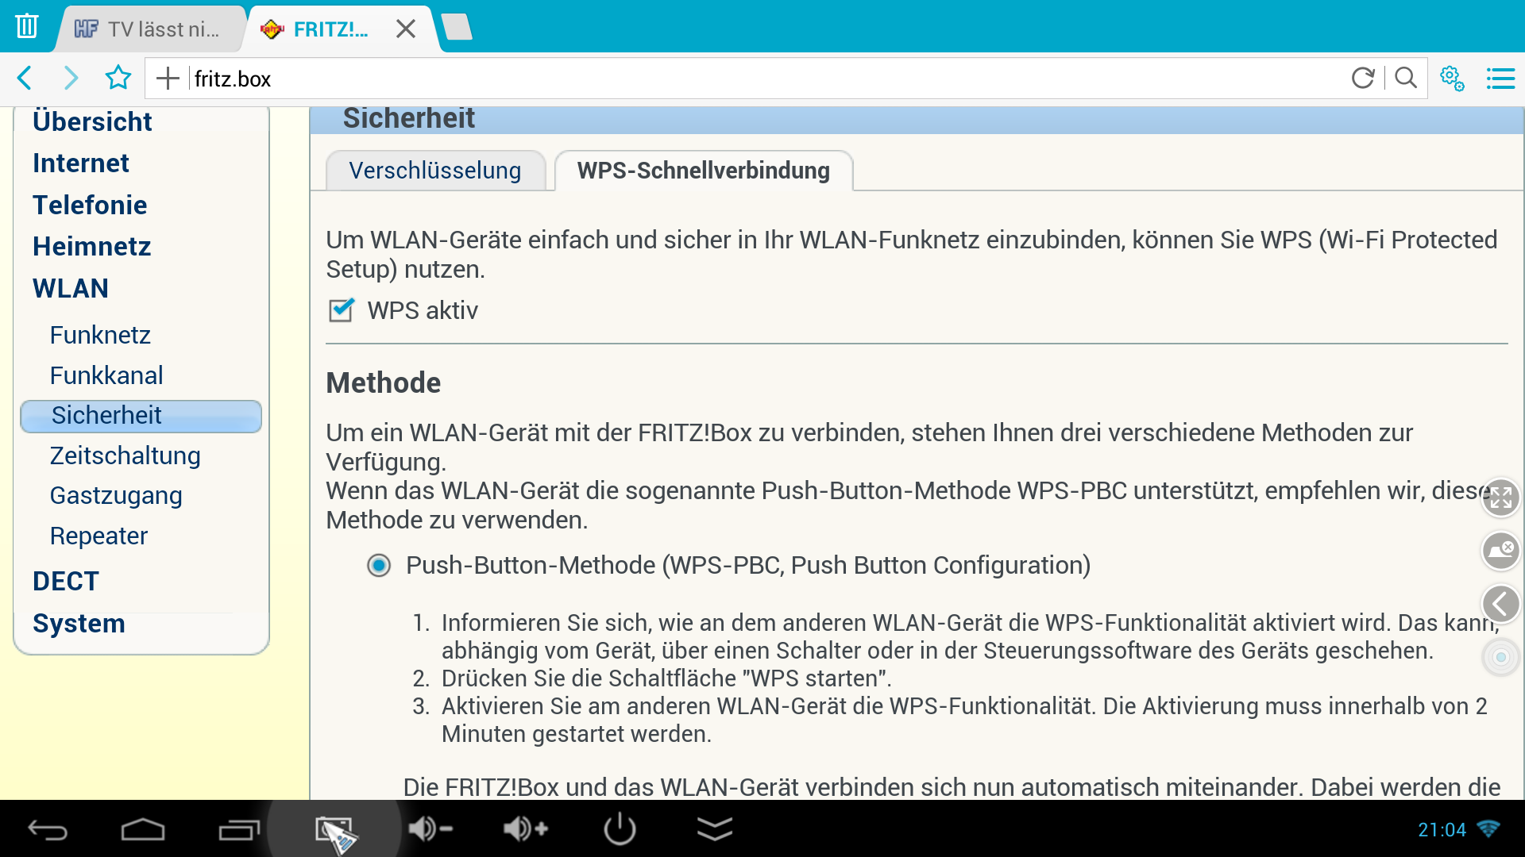Open Repeater submenu entry
The image size is (1525, 857).
(x=98, y=536)
